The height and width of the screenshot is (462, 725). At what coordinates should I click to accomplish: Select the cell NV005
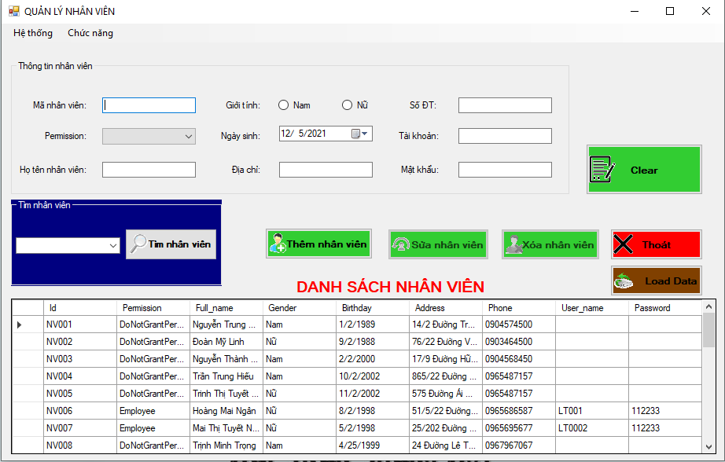point(80,394)
